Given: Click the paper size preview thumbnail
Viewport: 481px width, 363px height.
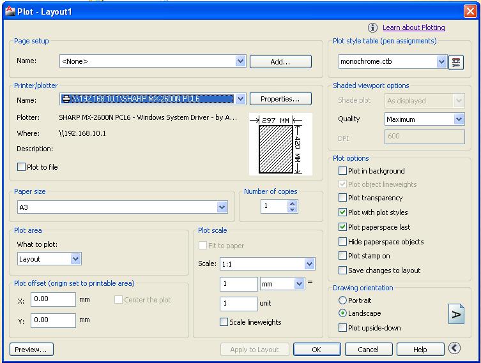Looking at the screenshot, I should pos(280,144).
